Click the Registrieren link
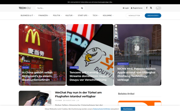Image resolution: width=180 pixels, height=112 pixels. tap(137, 8)
